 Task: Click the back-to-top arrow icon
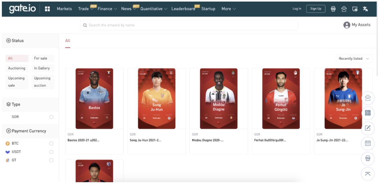coord(368,174)
